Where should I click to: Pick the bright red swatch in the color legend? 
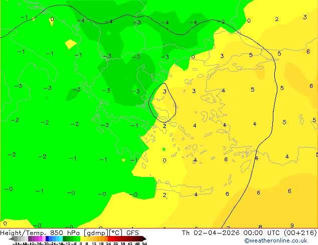[x=109, y=238]
